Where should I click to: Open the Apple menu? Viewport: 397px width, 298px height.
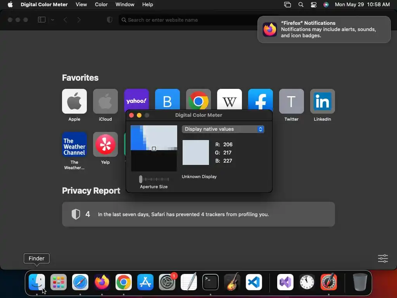point(10,5)
